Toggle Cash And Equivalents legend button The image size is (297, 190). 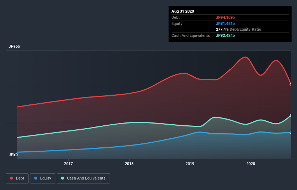coord(83,178)
